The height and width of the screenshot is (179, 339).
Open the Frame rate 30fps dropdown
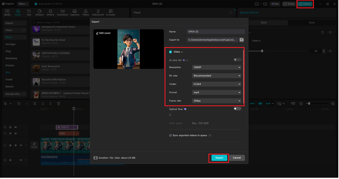coord(217,101)
